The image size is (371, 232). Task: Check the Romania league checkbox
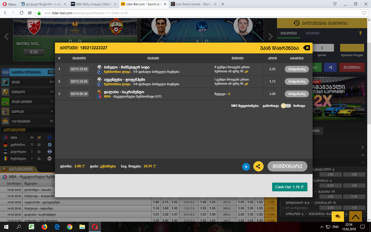tap(39, 158)
